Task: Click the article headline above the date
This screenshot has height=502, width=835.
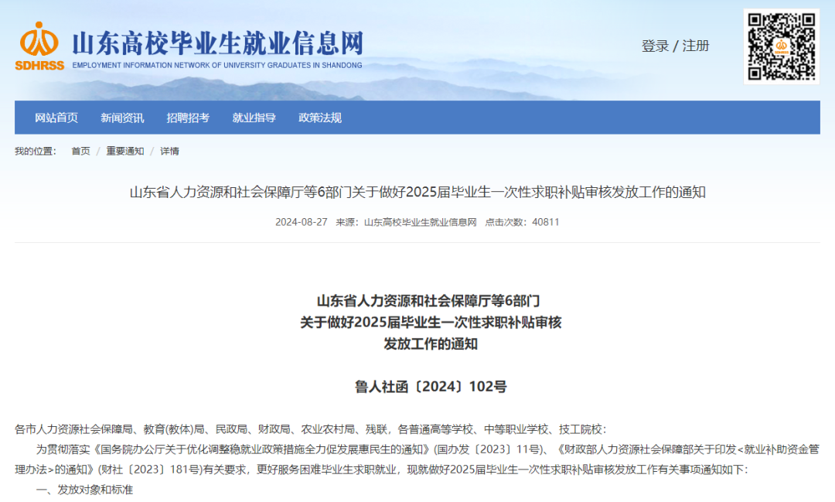Action: [x=417, y=193]
